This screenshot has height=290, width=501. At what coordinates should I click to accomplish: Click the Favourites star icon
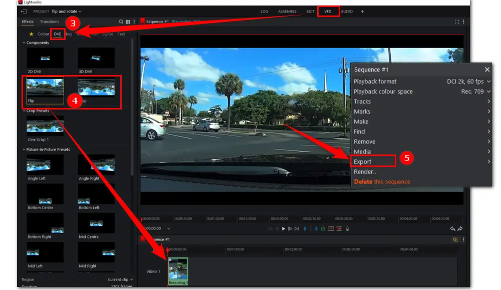31,34
